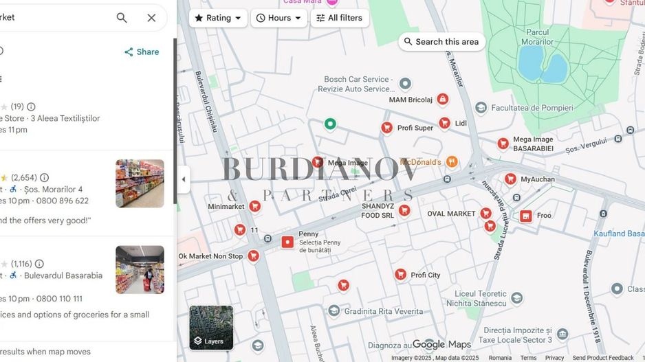
Task: Click transit stop icon on Șos. Vergului
Action: point(618,139)
